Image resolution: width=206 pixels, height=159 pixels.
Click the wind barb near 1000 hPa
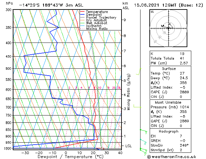click(x=143, y=151)
